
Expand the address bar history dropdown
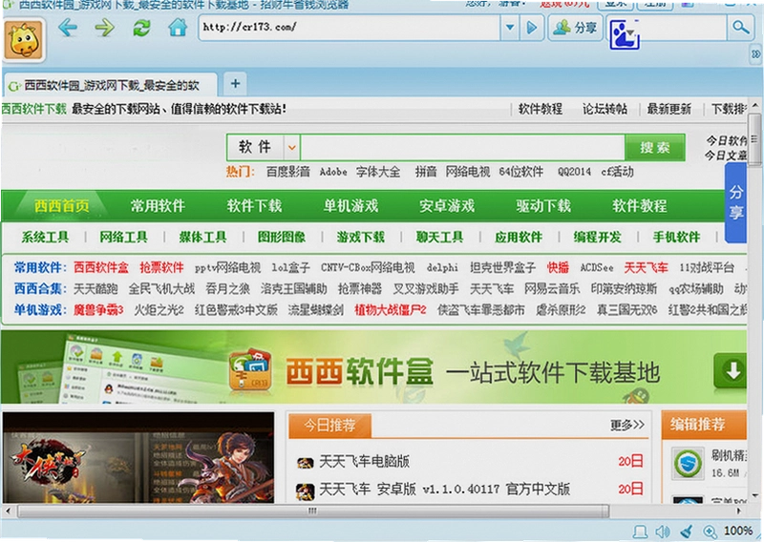click(509, 28)
